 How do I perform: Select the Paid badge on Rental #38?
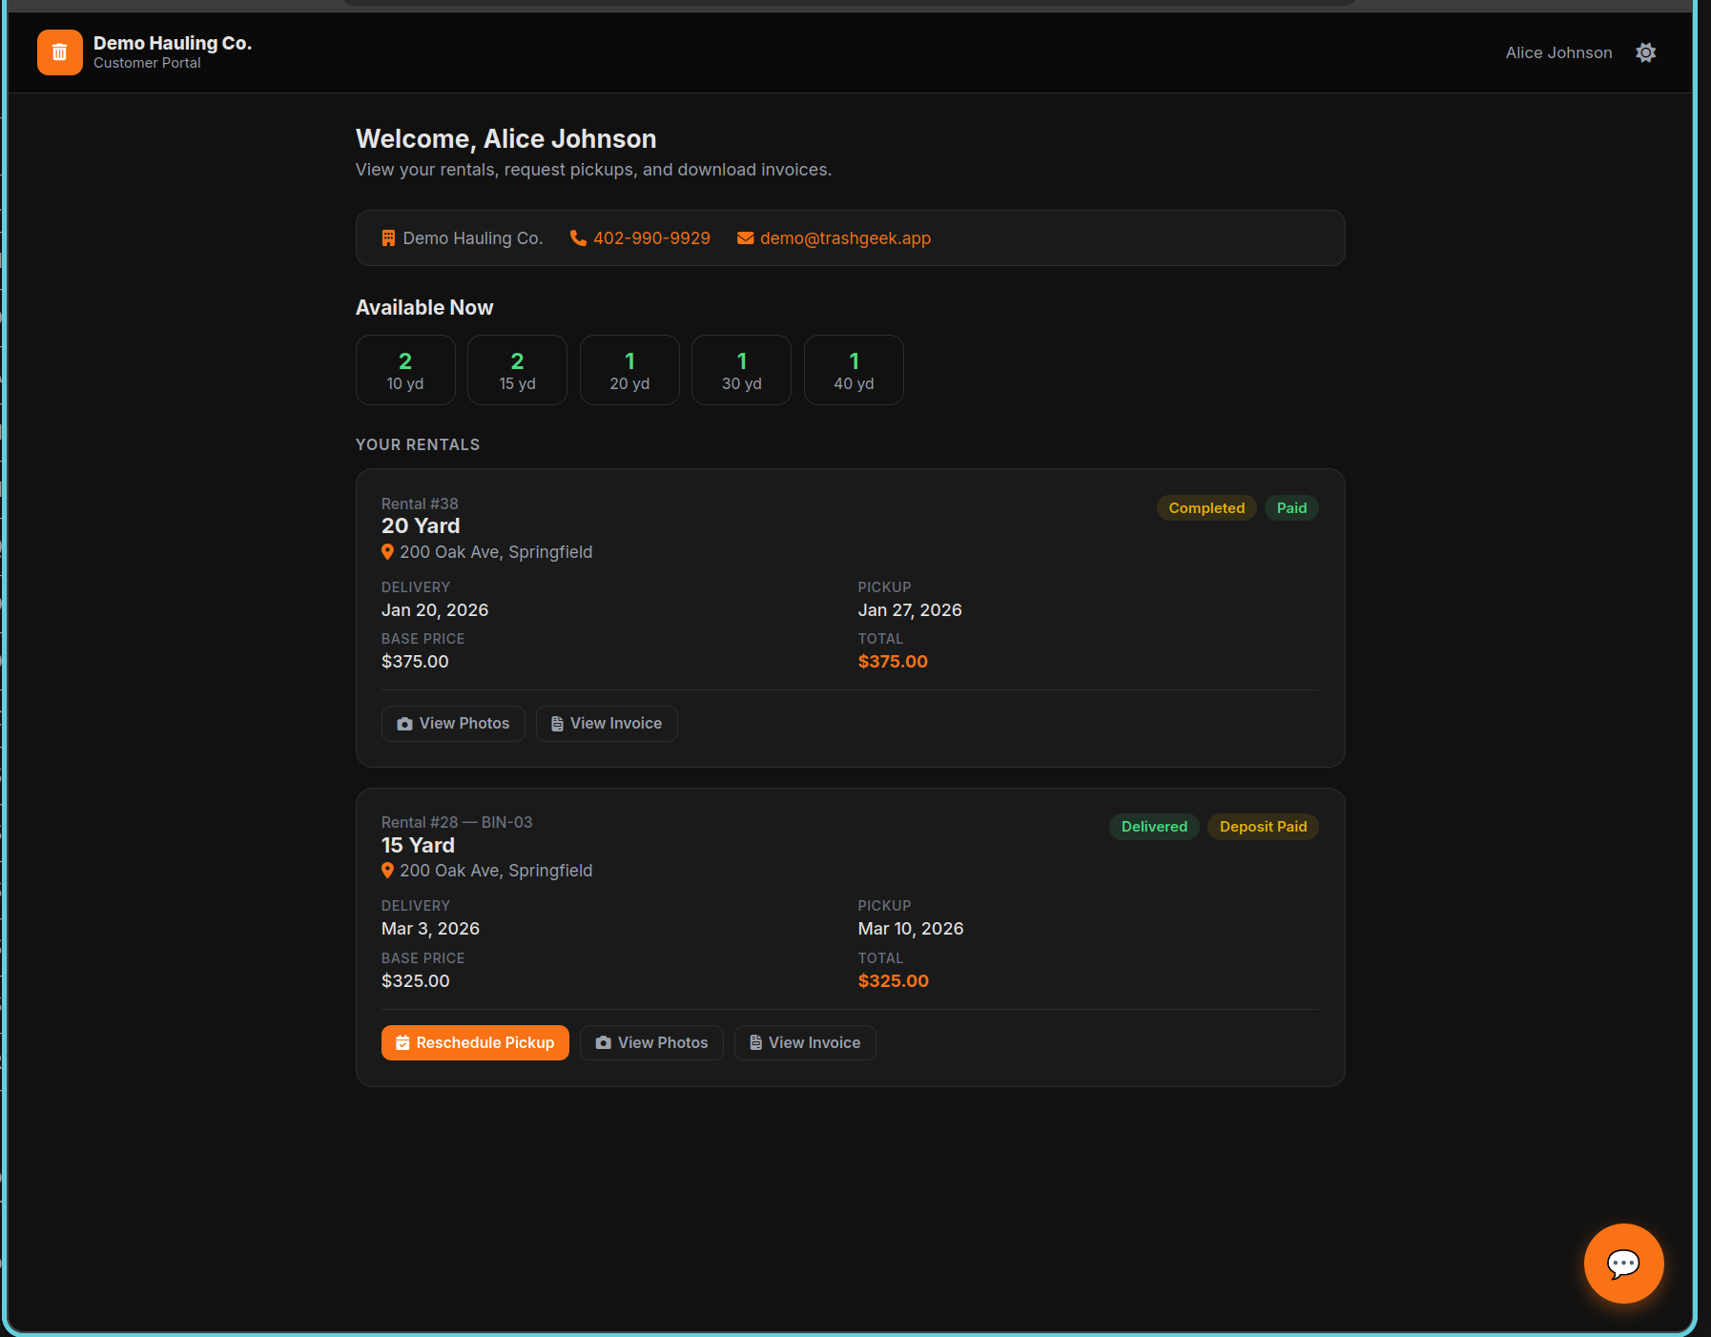pos(1290,507)
